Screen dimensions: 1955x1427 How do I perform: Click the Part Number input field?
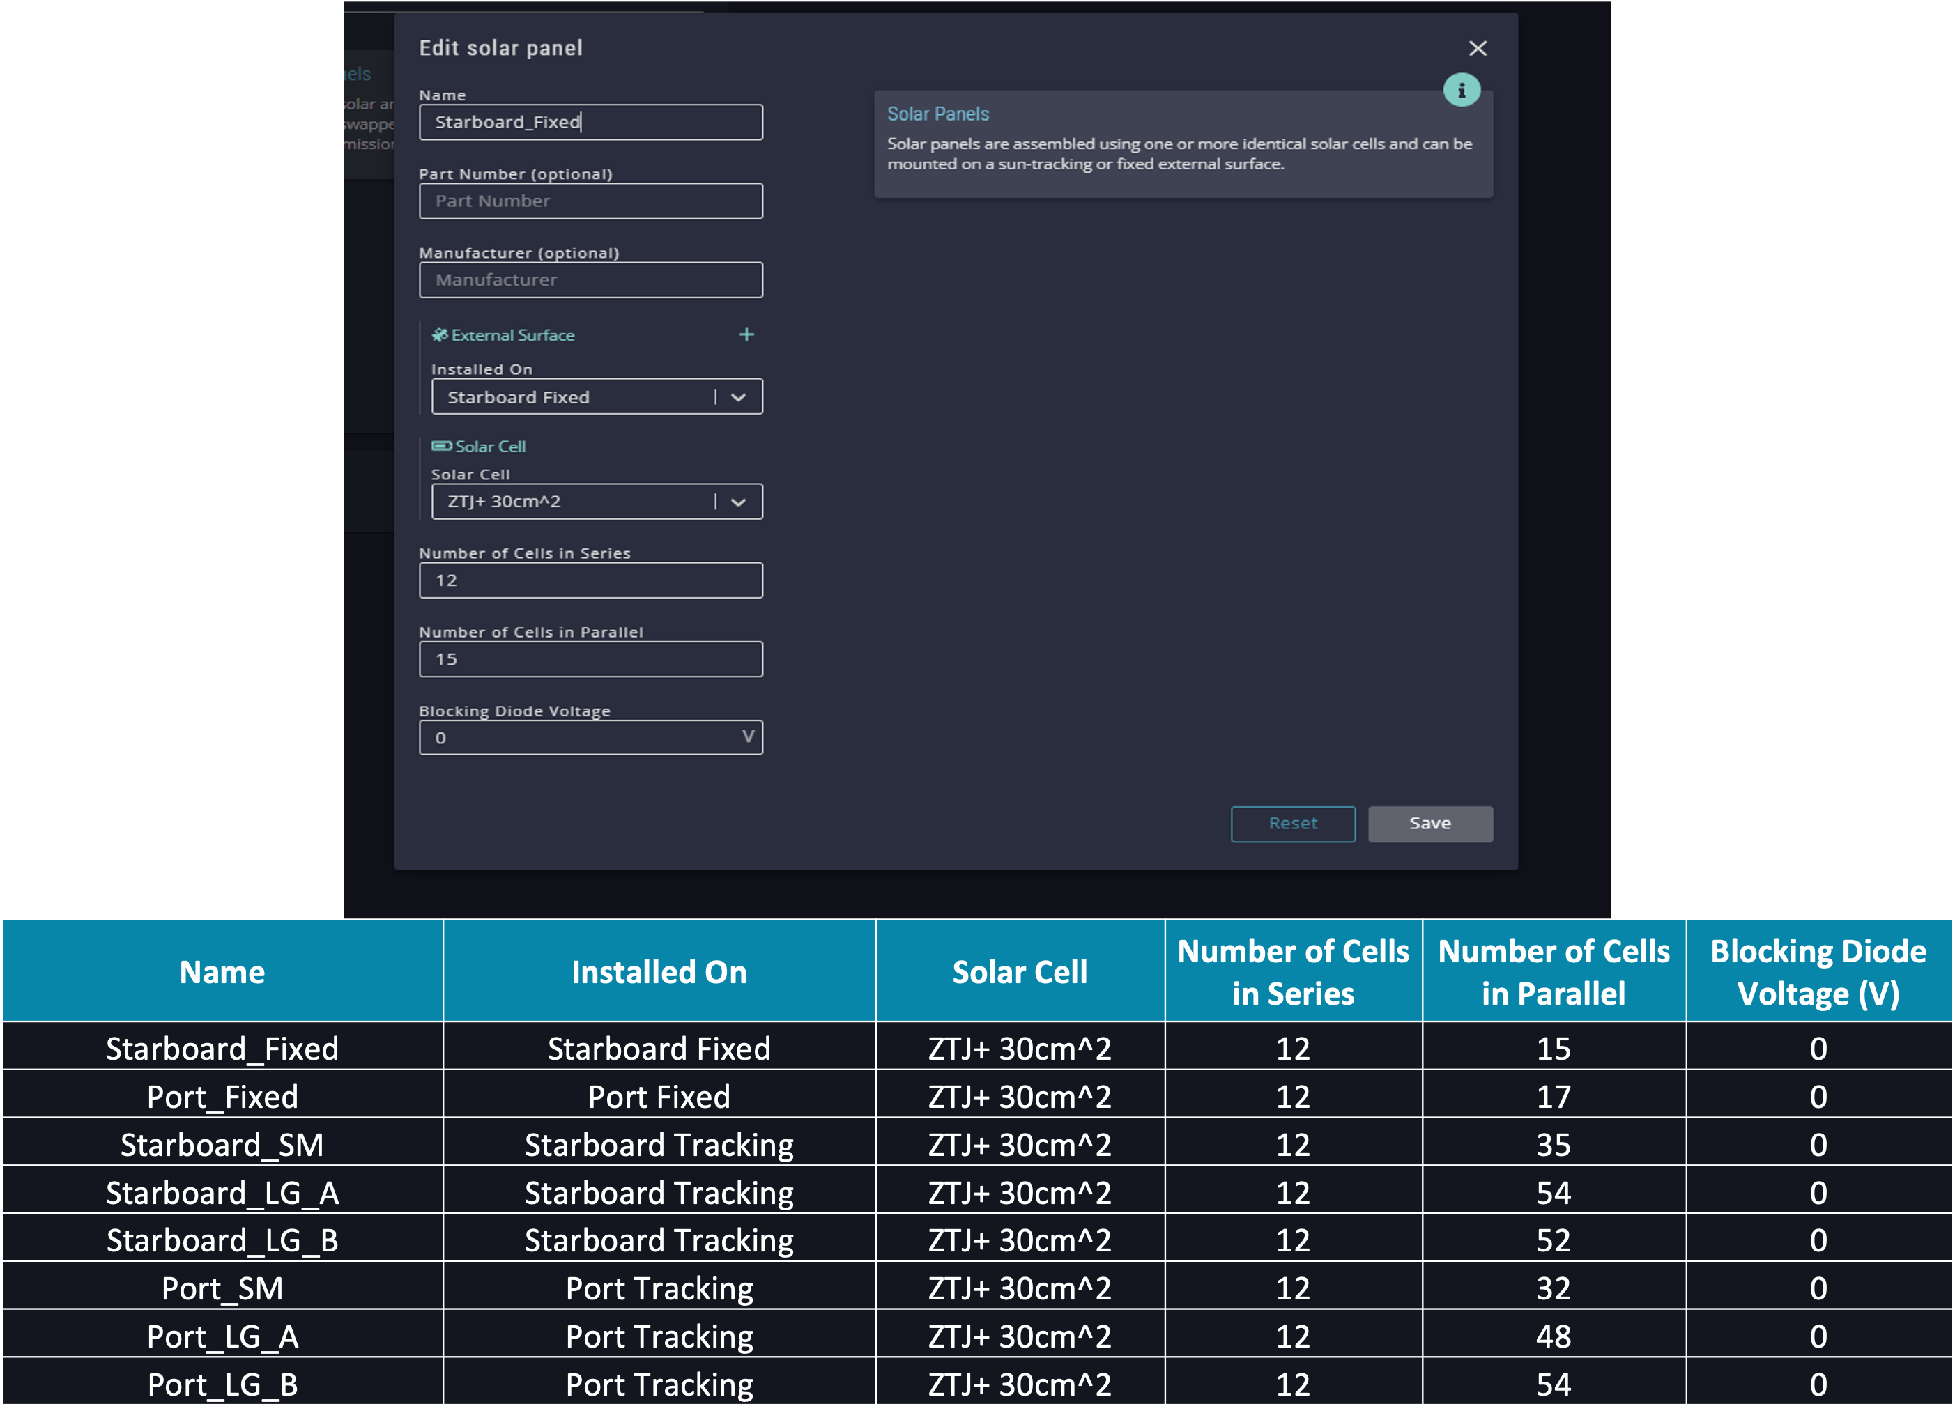(x=591, y=201)
